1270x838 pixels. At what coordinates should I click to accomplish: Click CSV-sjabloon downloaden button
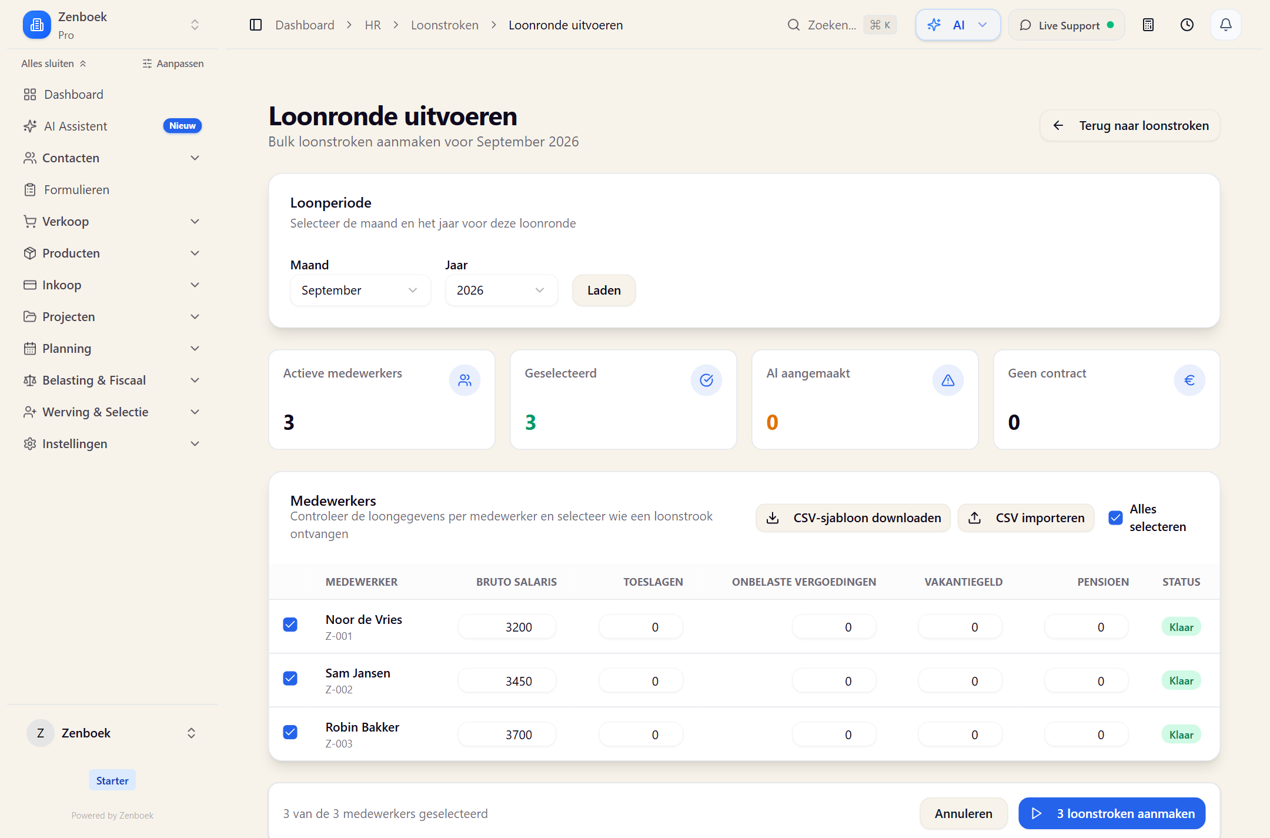click(x=853, y=518)
